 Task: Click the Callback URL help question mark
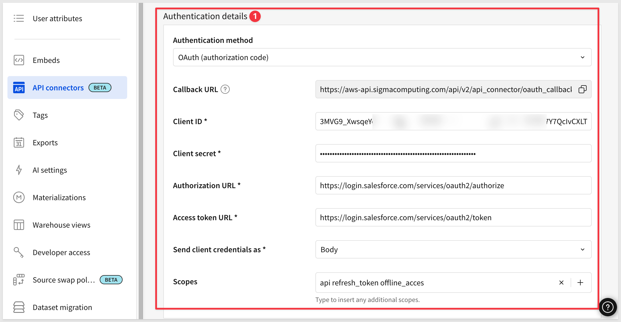click(225, 90)
